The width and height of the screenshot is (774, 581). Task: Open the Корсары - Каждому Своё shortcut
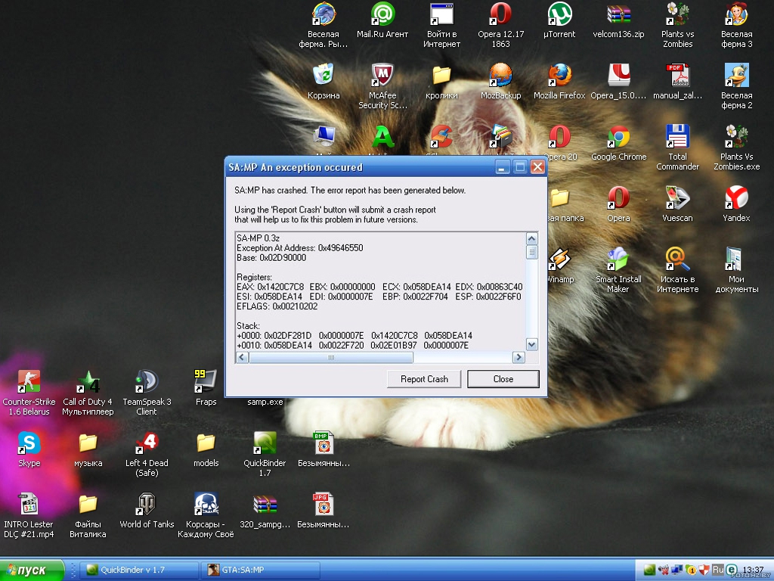(x=206, y=516)
